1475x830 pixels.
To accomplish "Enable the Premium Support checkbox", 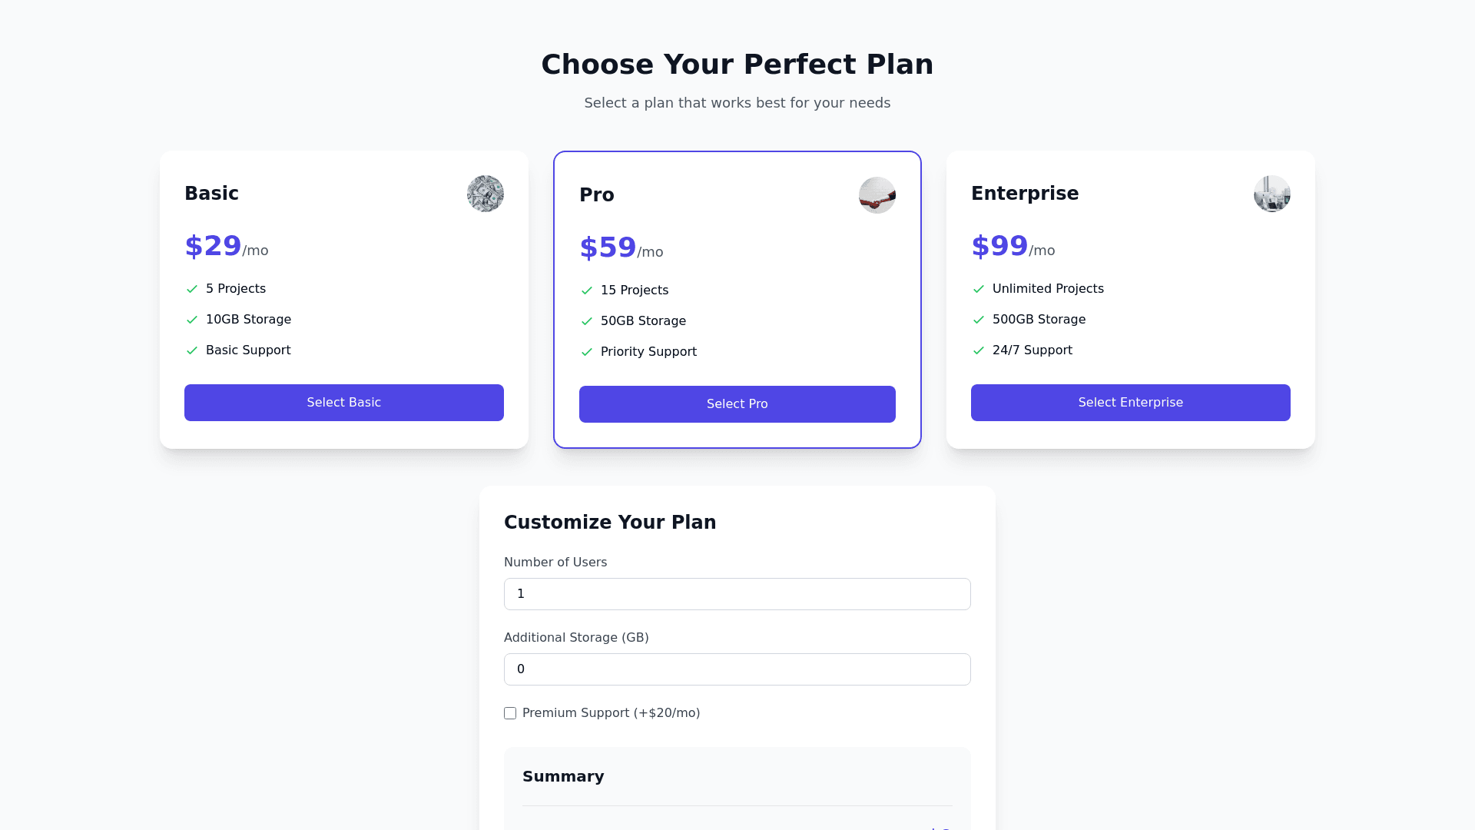I will [x=510, y=713].
